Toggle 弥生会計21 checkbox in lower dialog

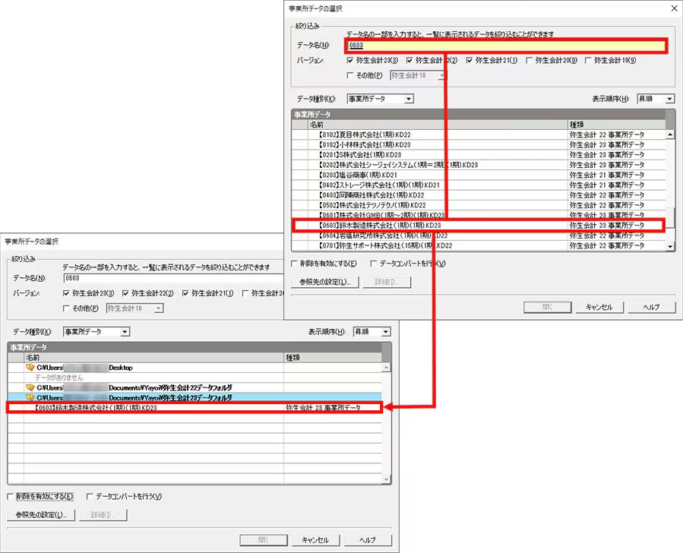(185, 293)
